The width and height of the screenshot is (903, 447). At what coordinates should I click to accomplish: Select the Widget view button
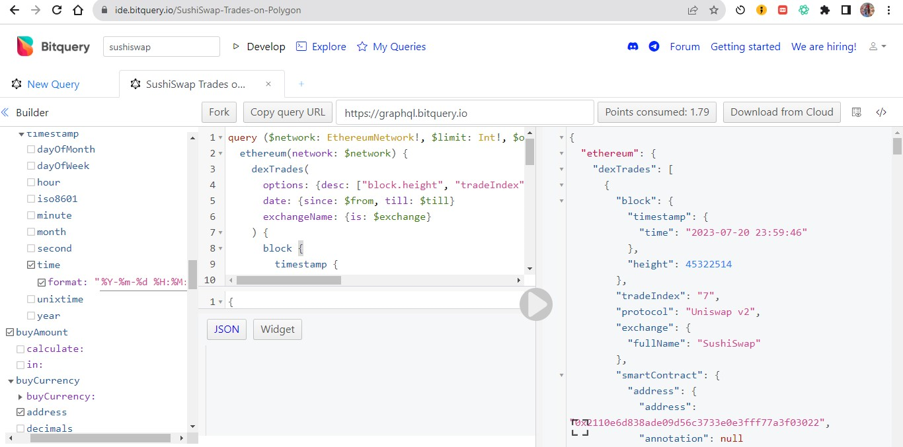tap(278, 329)
